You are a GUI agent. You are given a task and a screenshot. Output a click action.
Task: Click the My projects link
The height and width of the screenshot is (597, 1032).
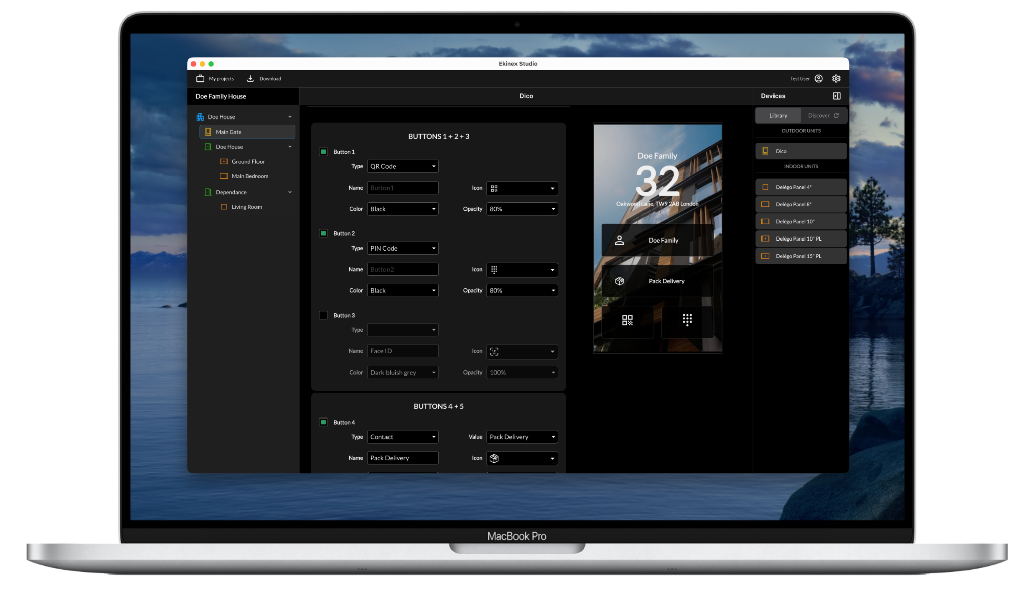click(x=221, y=79)
